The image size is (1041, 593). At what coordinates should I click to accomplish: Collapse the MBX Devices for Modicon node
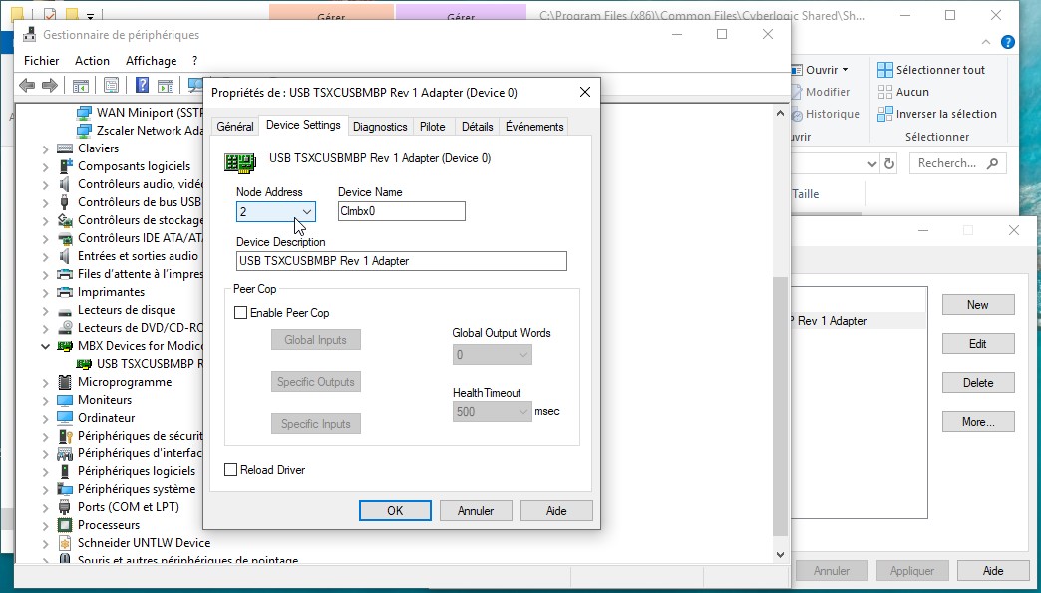pos(45,346)
